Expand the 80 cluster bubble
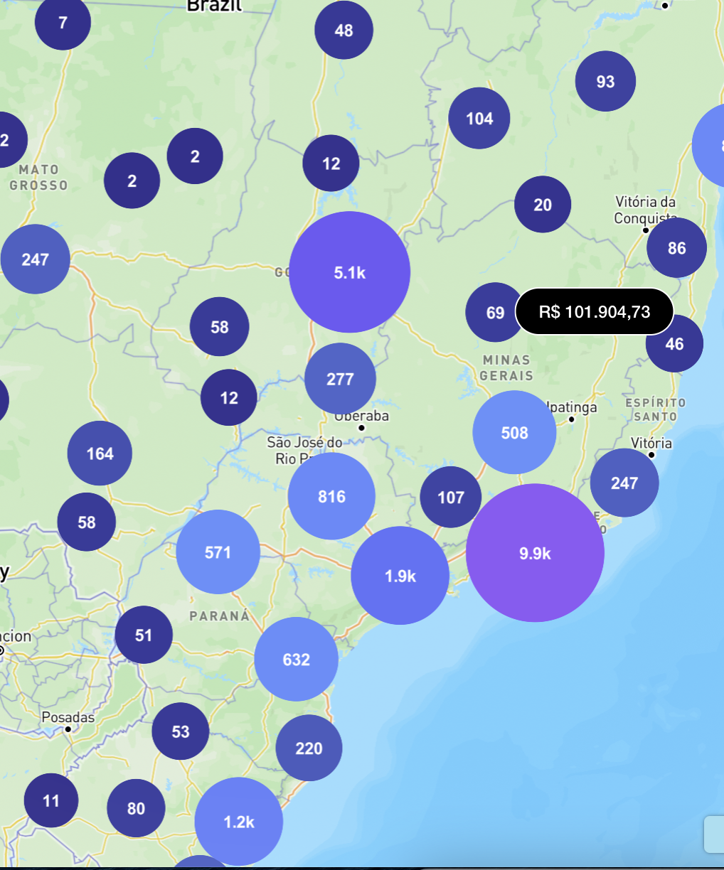 point(136,808)
